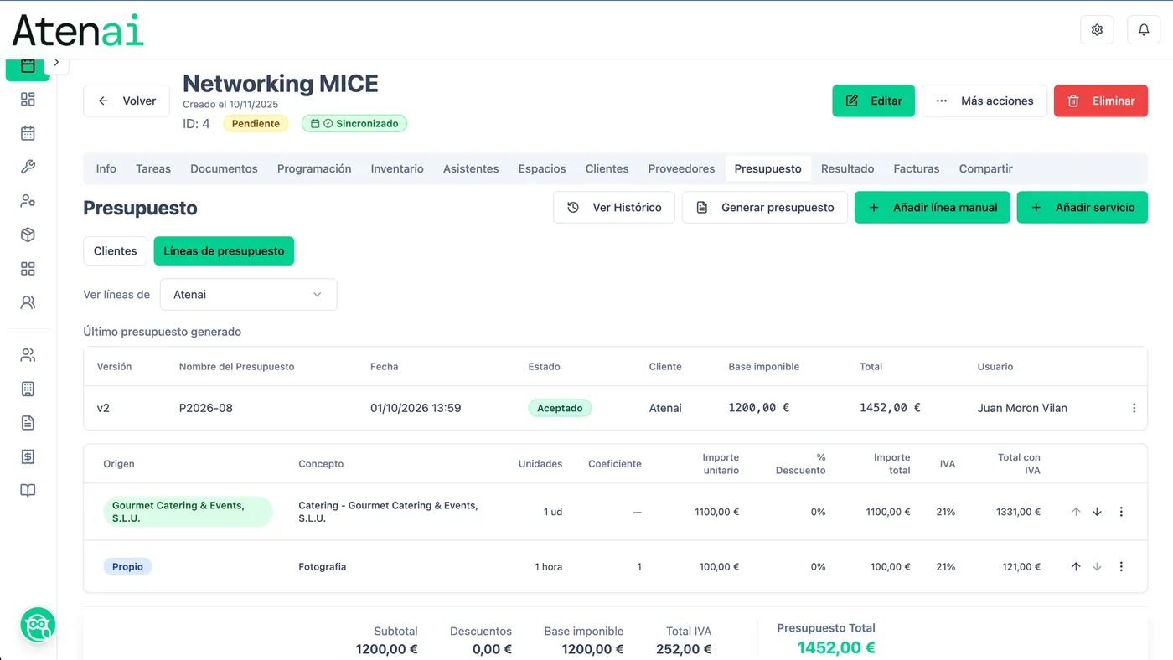Open the document icon in the sidebar
The width and height of the screenshot is (1173, 660).
[28, 423]
